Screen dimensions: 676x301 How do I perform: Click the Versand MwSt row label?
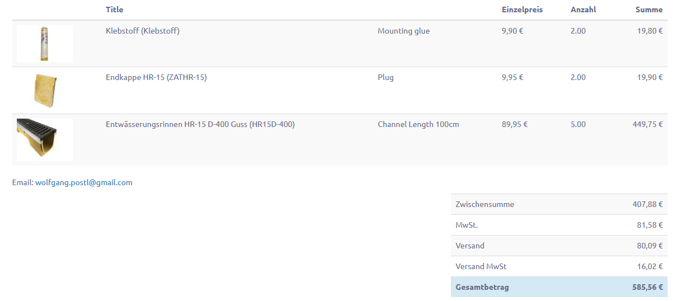tap(481, 266)
